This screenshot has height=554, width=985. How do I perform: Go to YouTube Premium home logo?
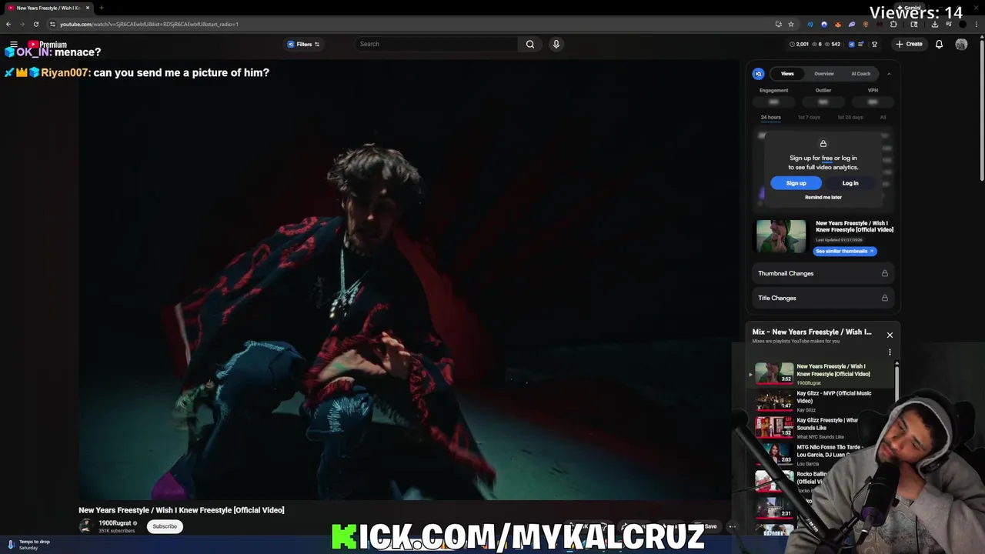48,45
